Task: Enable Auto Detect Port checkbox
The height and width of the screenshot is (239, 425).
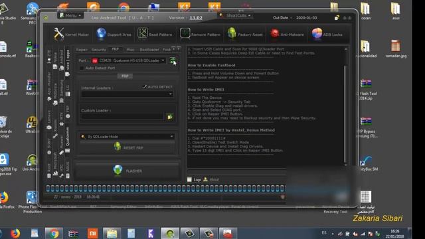Action: coord(82,68)
